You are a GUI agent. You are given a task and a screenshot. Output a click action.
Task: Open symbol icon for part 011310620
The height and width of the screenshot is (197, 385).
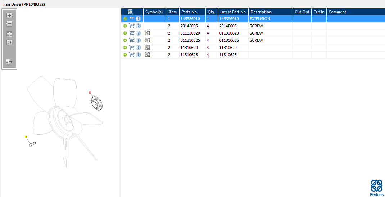pos(147,33)
